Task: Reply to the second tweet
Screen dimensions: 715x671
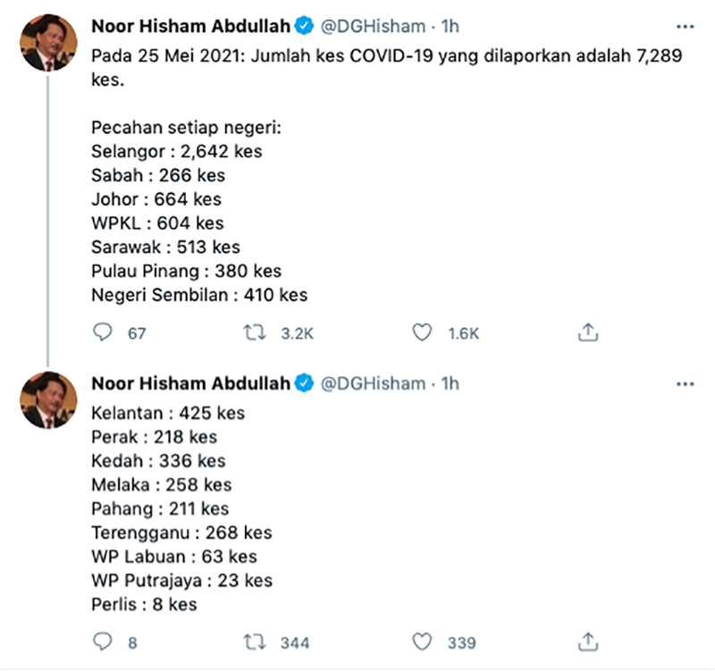Action: 104,642
